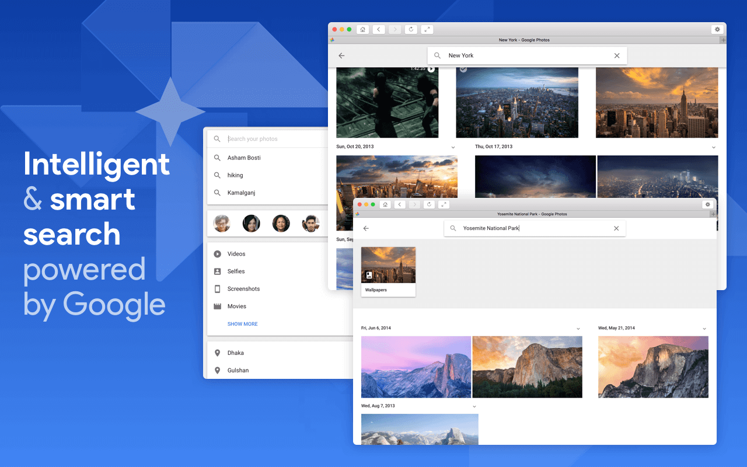Go back using New York window toolbar arrow
Viewport: 747px width, 467px height.
coord(379,29)
